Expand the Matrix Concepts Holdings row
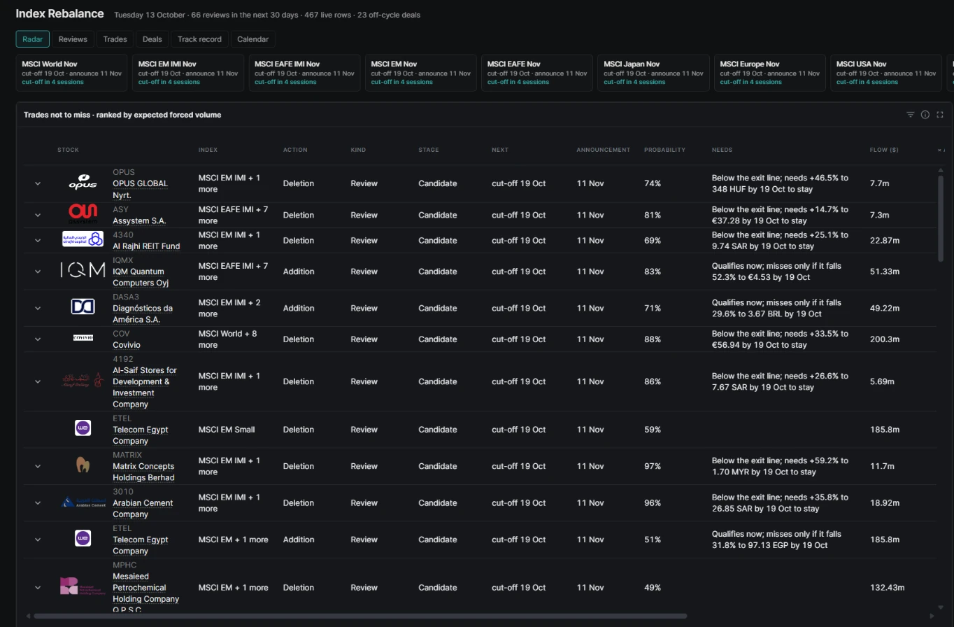 38,466
